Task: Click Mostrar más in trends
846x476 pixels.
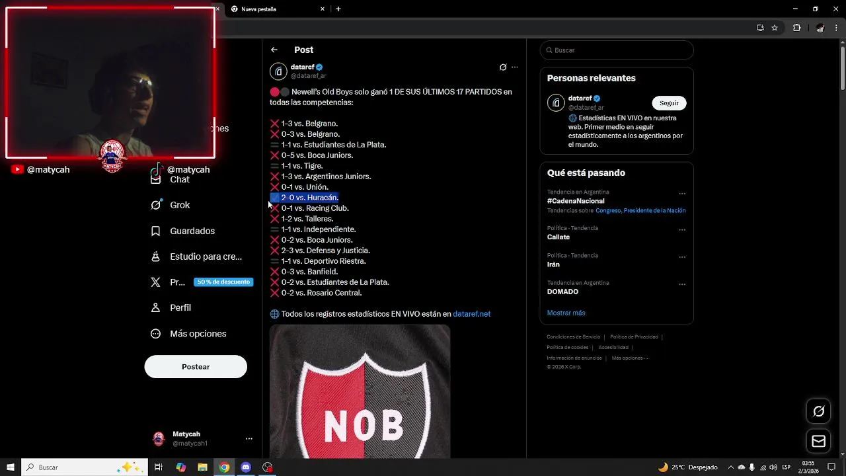Action: 566,313
